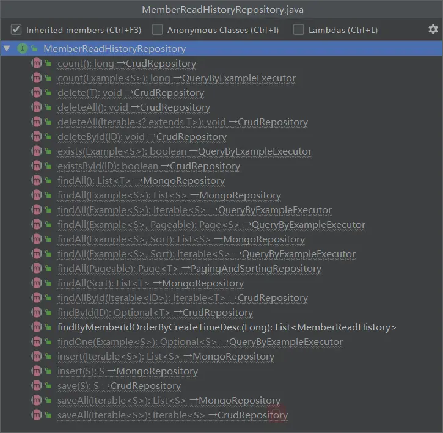The image size is (443, 433).
Task: Select findAllById(Iterable<ID>): Iterable<T> entry
Action: tap(183, 297)
